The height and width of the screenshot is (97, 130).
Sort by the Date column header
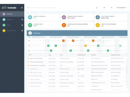click(50, 55)
